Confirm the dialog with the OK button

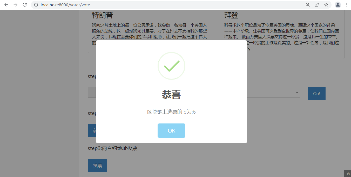click(x=171, y=130)
